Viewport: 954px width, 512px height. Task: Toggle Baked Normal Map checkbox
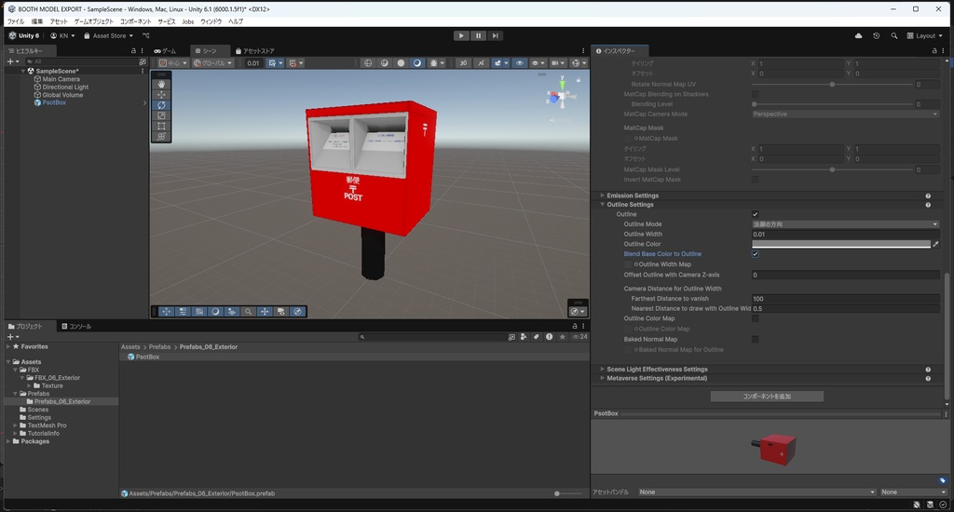pos(755,339)
